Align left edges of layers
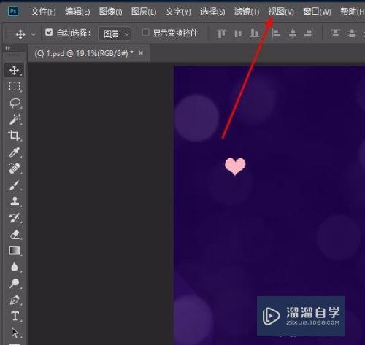Viewport: 365px width, 345px height. [276, 34]
